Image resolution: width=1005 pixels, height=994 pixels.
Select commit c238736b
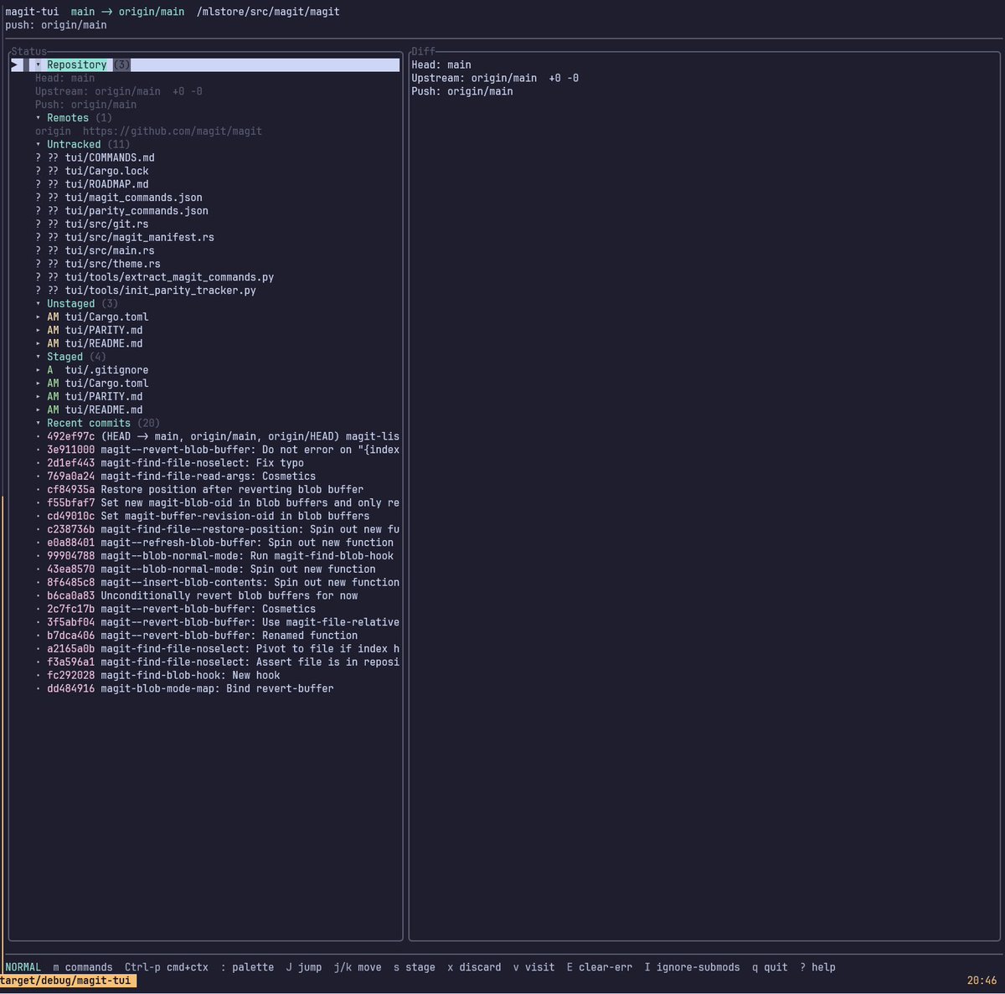point(218,529)
